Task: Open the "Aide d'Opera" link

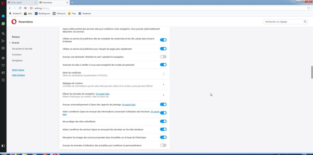Action: [x=18, y=75]
